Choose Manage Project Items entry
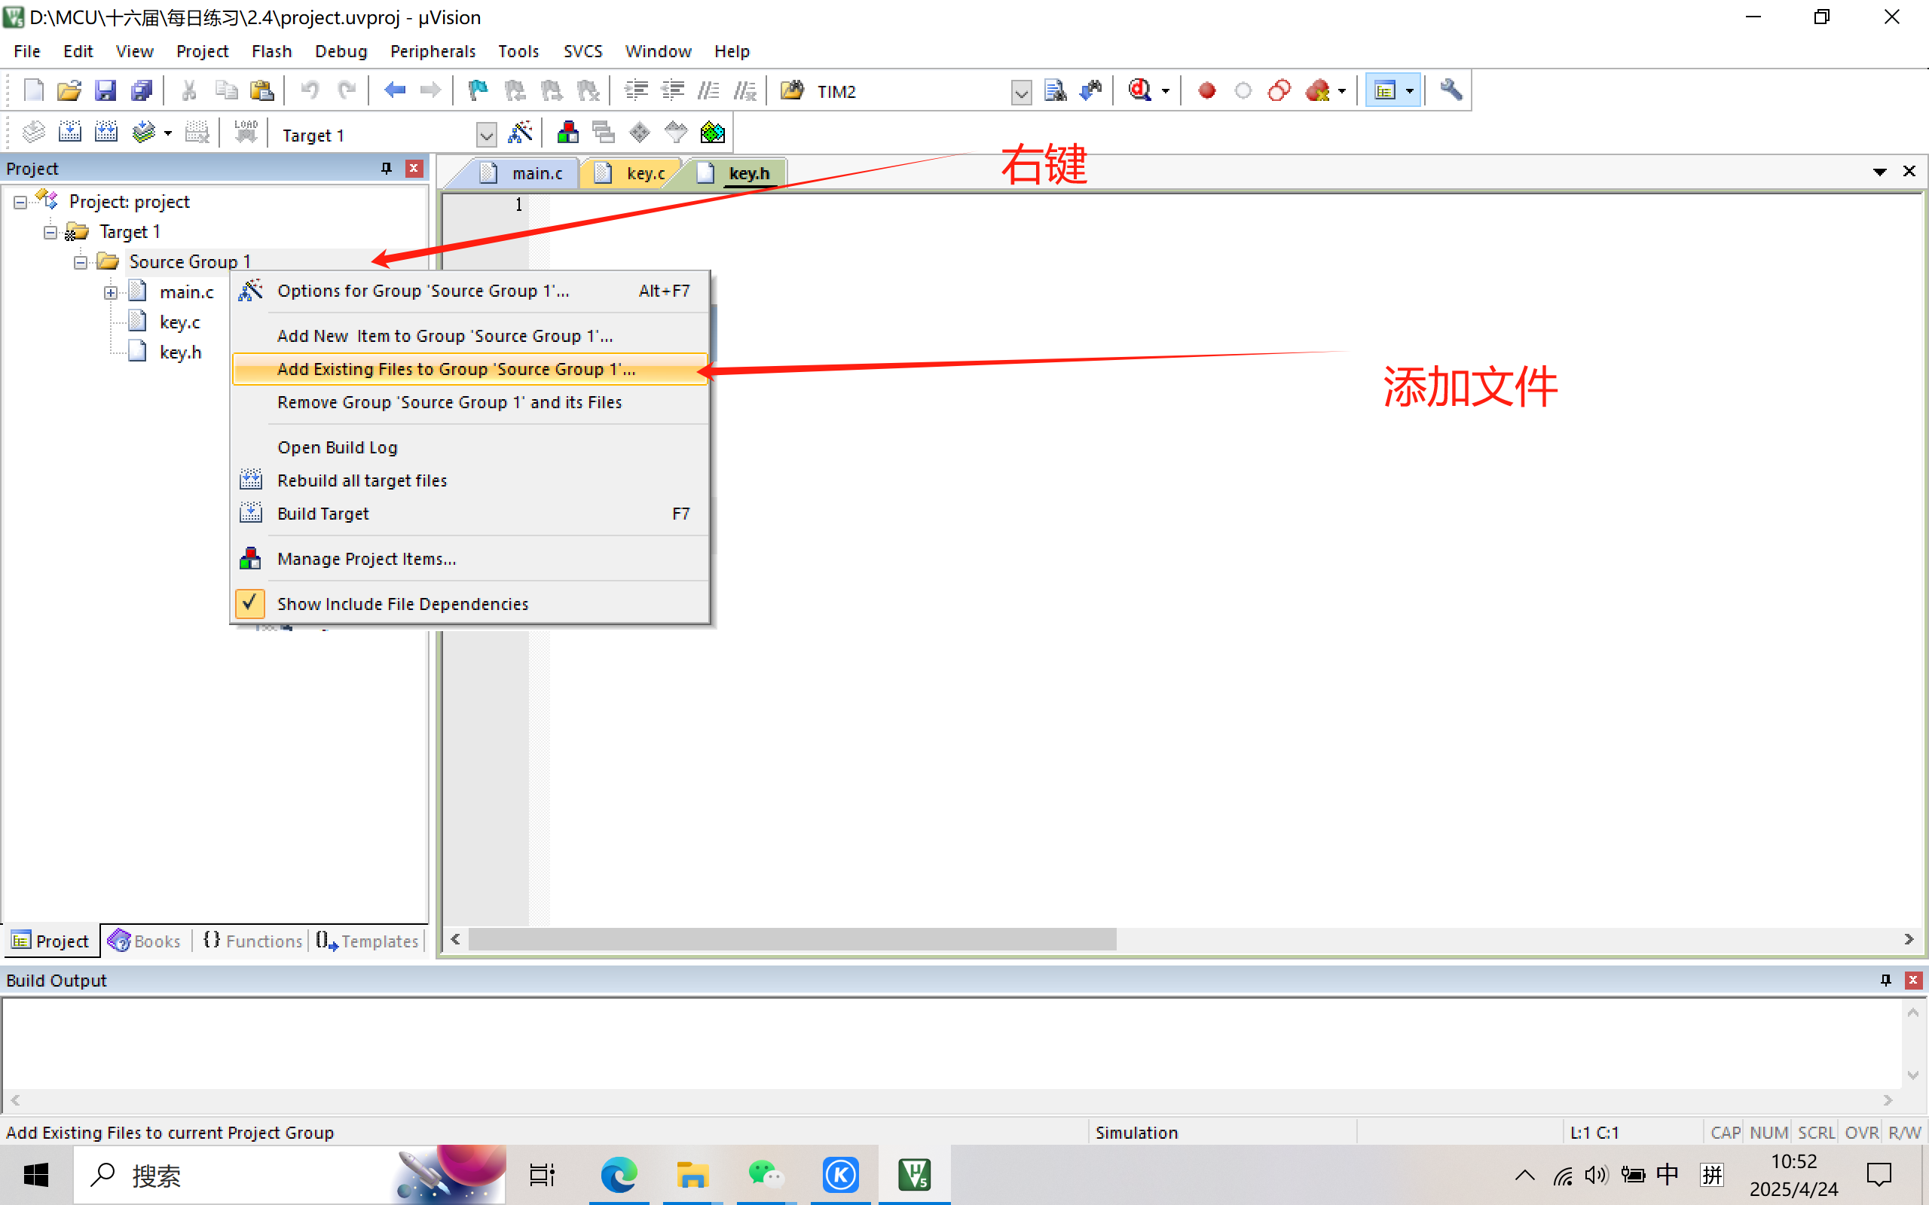Screen dimensions: 1929x1205 click(367, 559)
